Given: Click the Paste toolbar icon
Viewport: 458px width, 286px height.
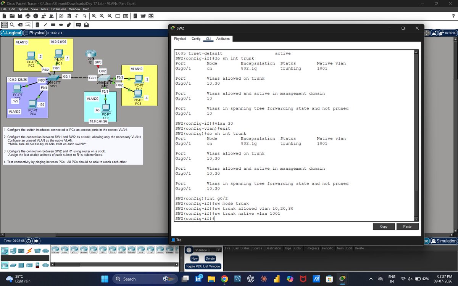Looking at the screenshot, I should click(69, 16).
